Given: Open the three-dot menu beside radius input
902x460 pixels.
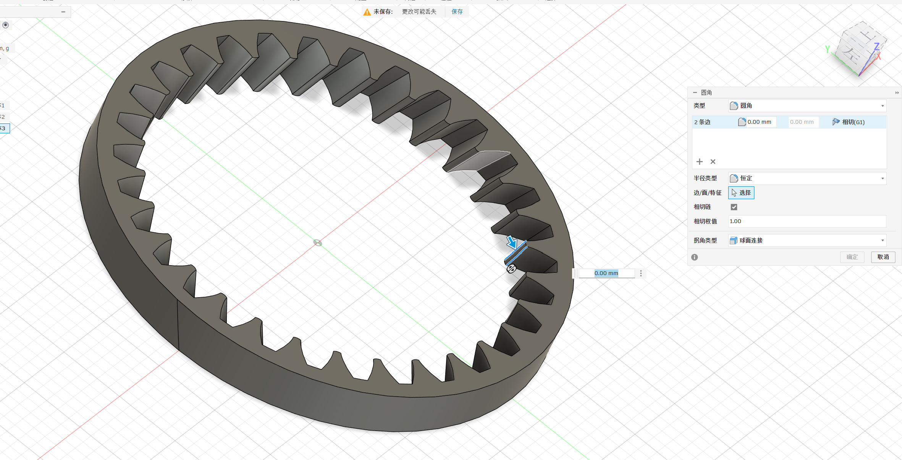Looking at the screenshot, I should (x=641, y=273).
